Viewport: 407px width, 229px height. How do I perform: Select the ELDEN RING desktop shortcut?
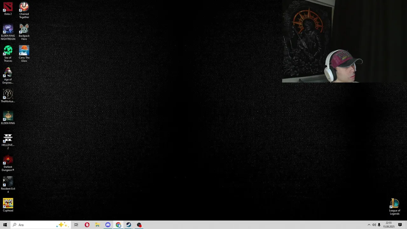tap(8, 118)
